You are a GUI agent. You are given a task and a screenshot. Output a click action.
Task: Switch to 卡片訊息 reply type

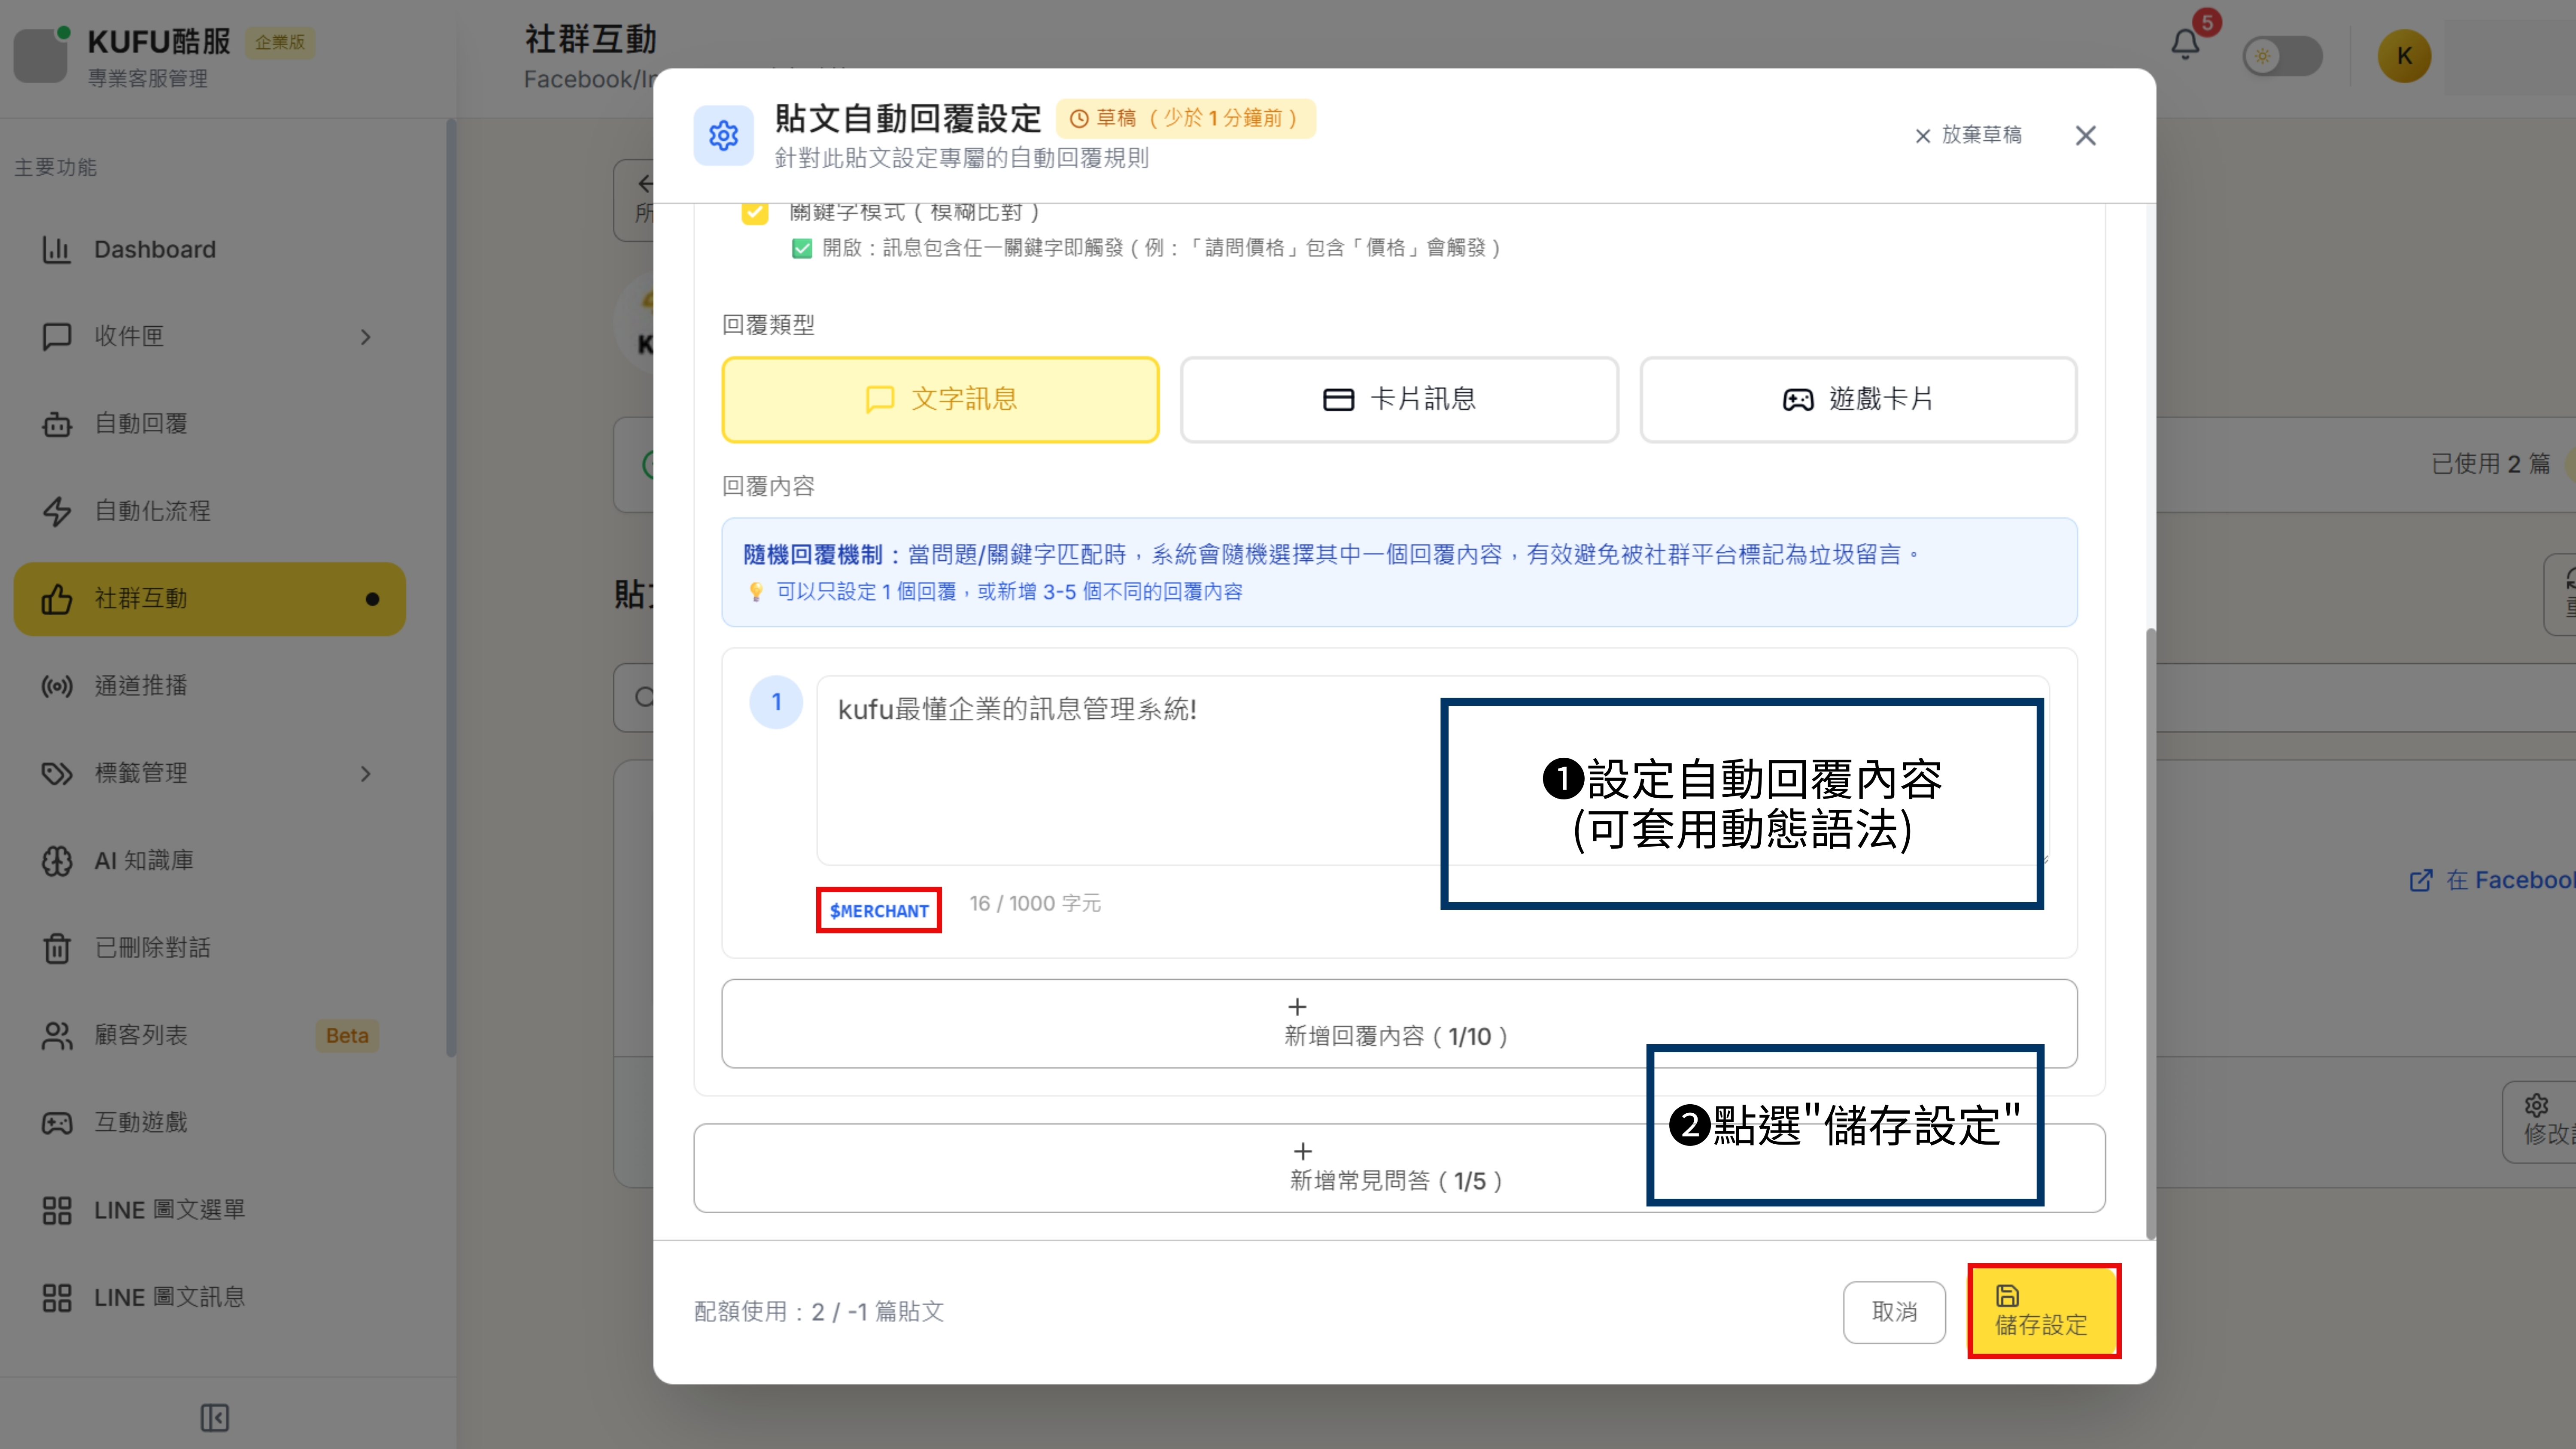point(1398,398)
